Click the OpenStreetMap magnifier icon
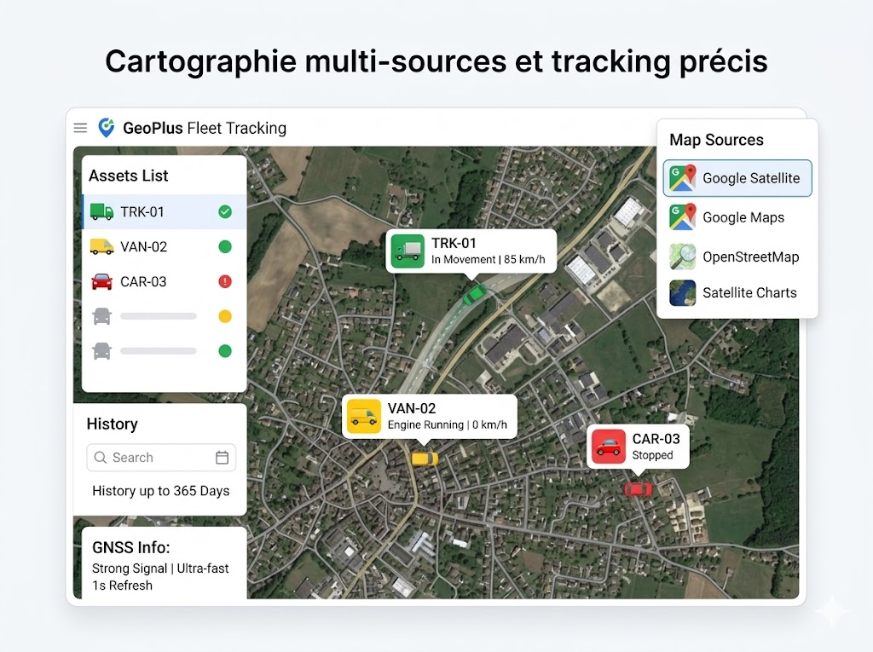The image size is (873, 652). tap(683, 257)
